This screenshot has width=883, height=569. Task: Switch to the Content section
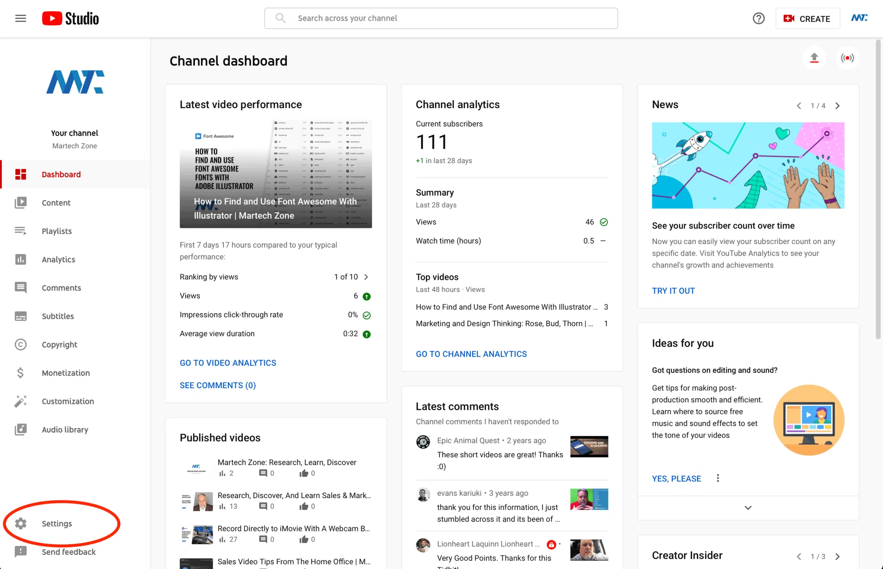56,203
